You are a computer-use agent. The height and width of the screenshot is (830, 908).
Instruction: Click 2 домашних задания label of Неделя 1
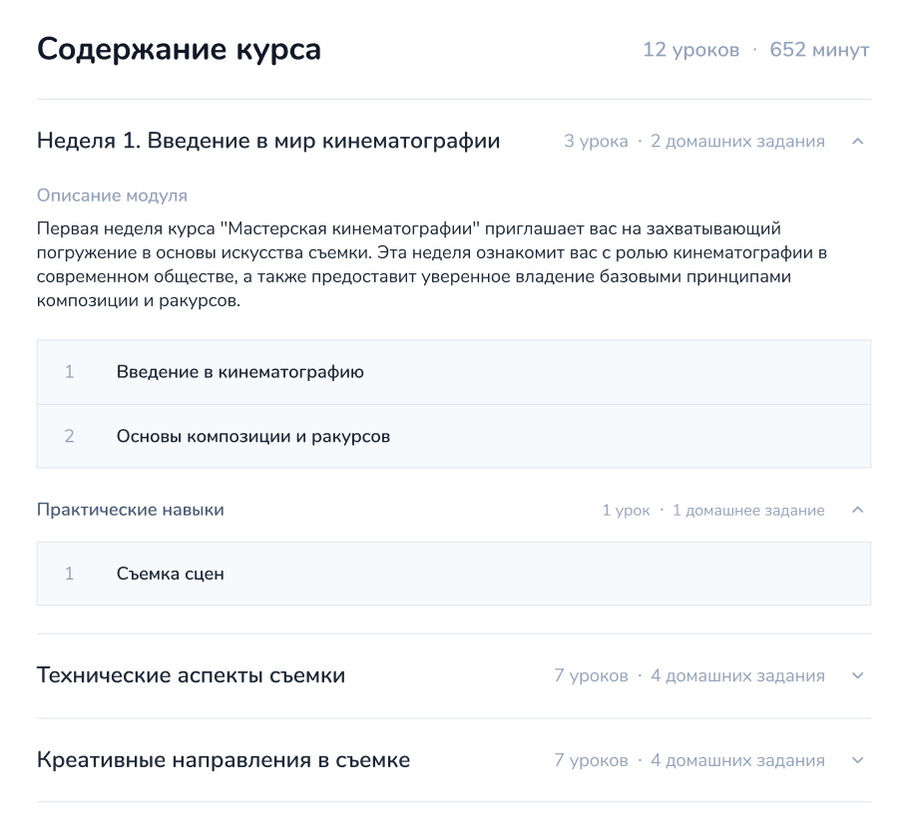pos(737,142)
